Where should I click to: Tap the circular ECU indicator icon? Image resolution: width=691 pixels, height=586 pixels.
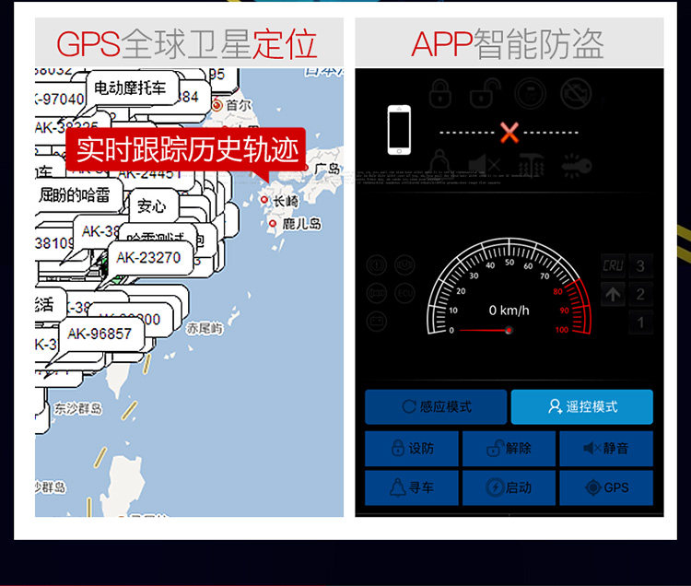coord(404,293)
